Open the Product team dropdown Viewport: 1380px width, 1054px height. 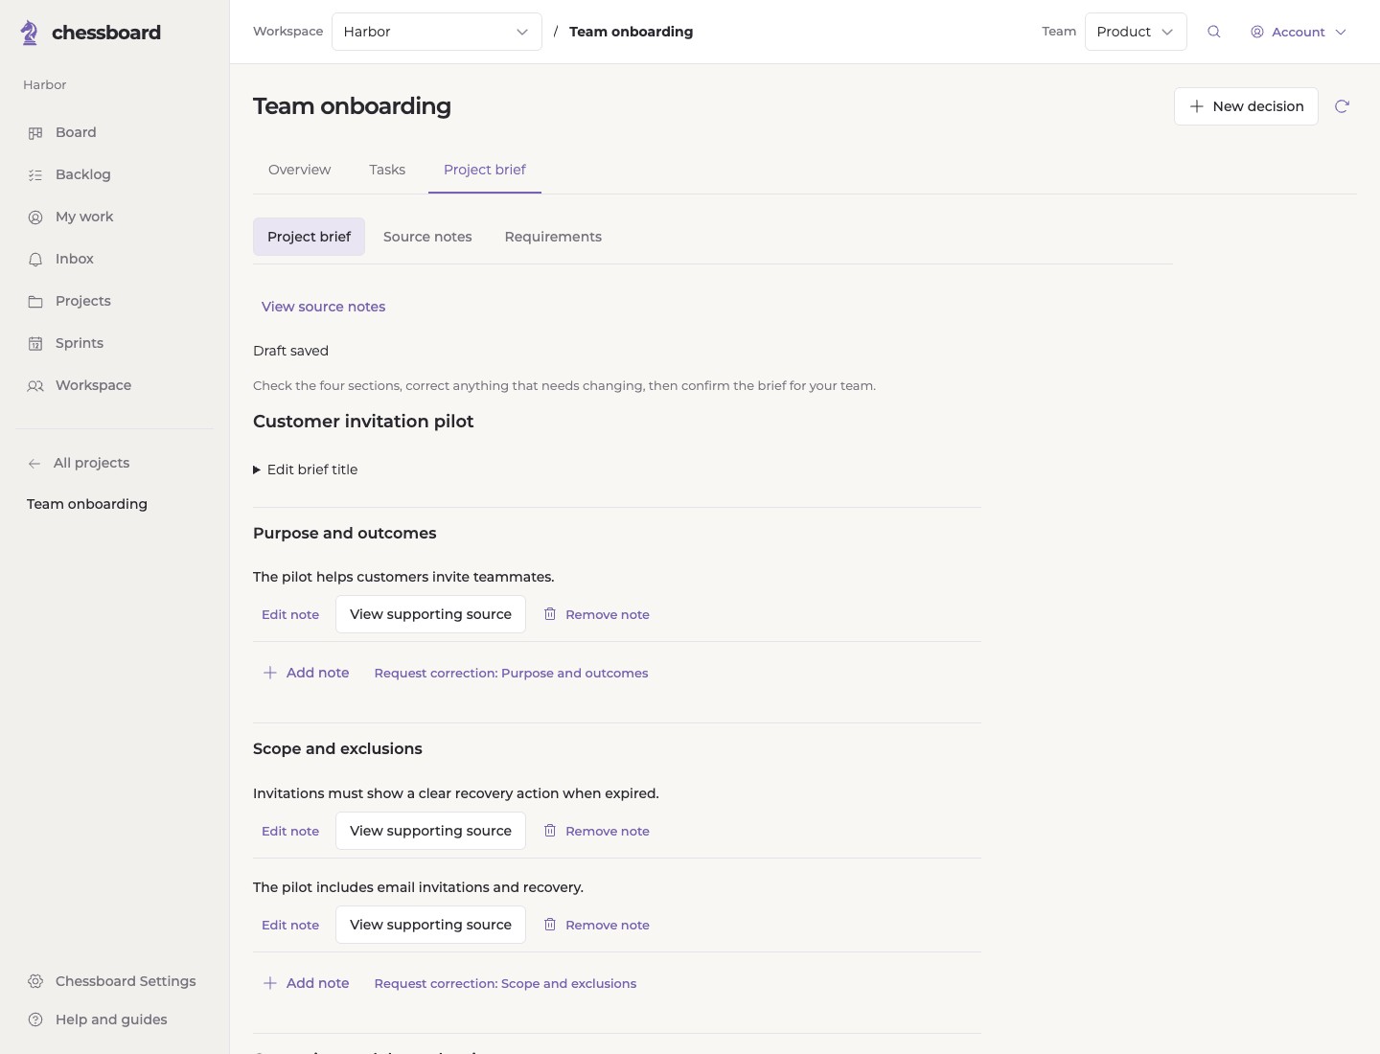pyautogui.click(x=1136, y=32)
